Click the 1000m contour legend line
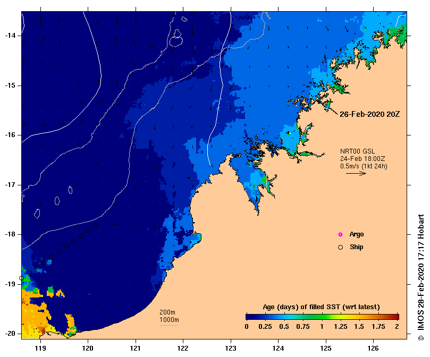Image resolution: width=430 pixels, height=357 pixels. pos(168,326)
